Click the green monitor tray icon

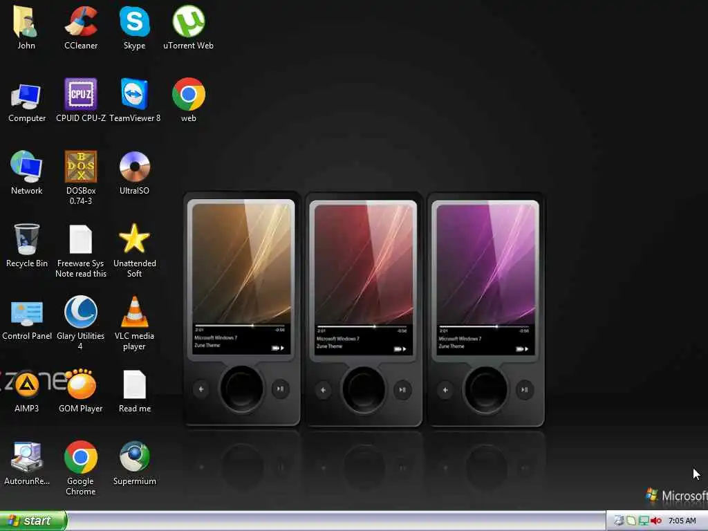[644, 521]
